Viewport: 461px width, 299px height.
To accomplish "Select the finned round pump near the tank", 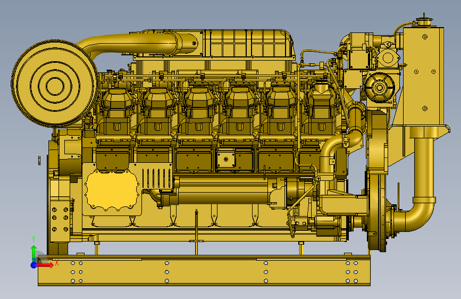I will (379, 87).
